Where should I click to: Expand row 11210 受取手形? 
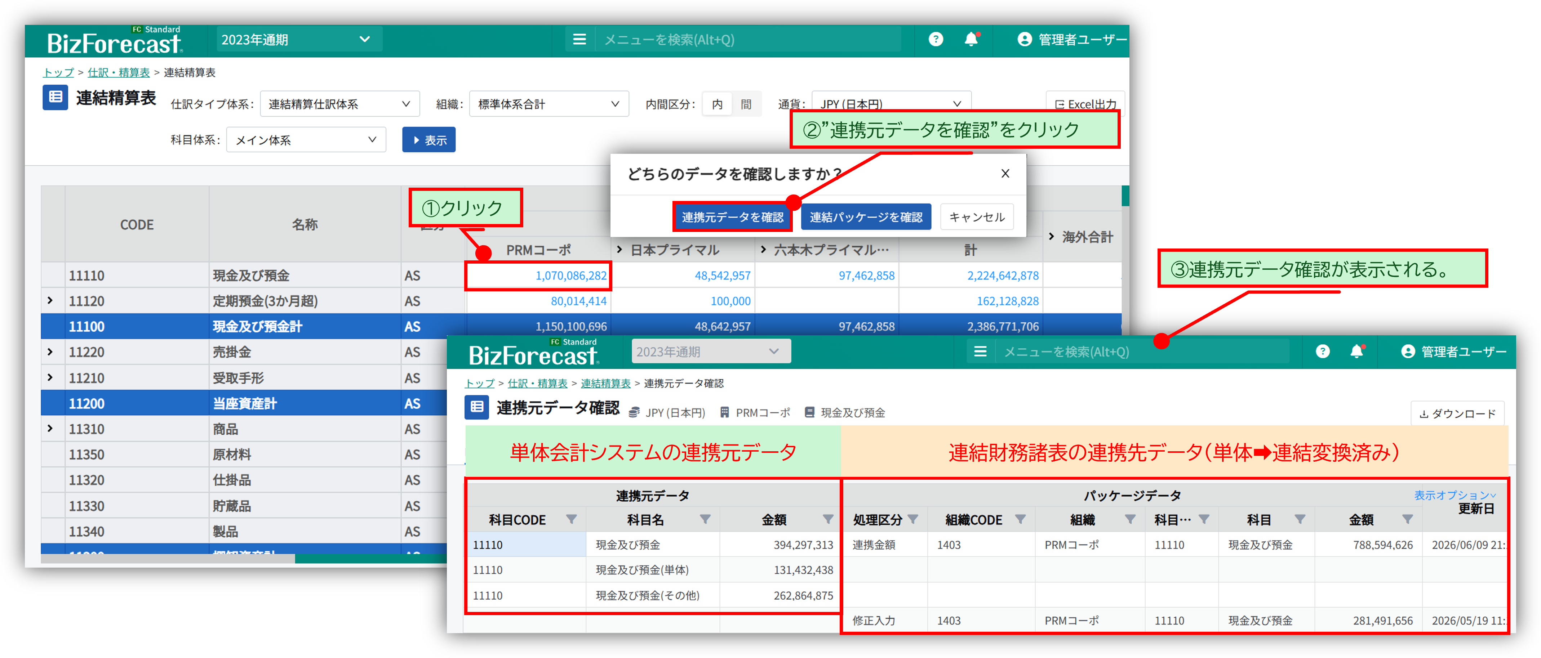[50, 378]
